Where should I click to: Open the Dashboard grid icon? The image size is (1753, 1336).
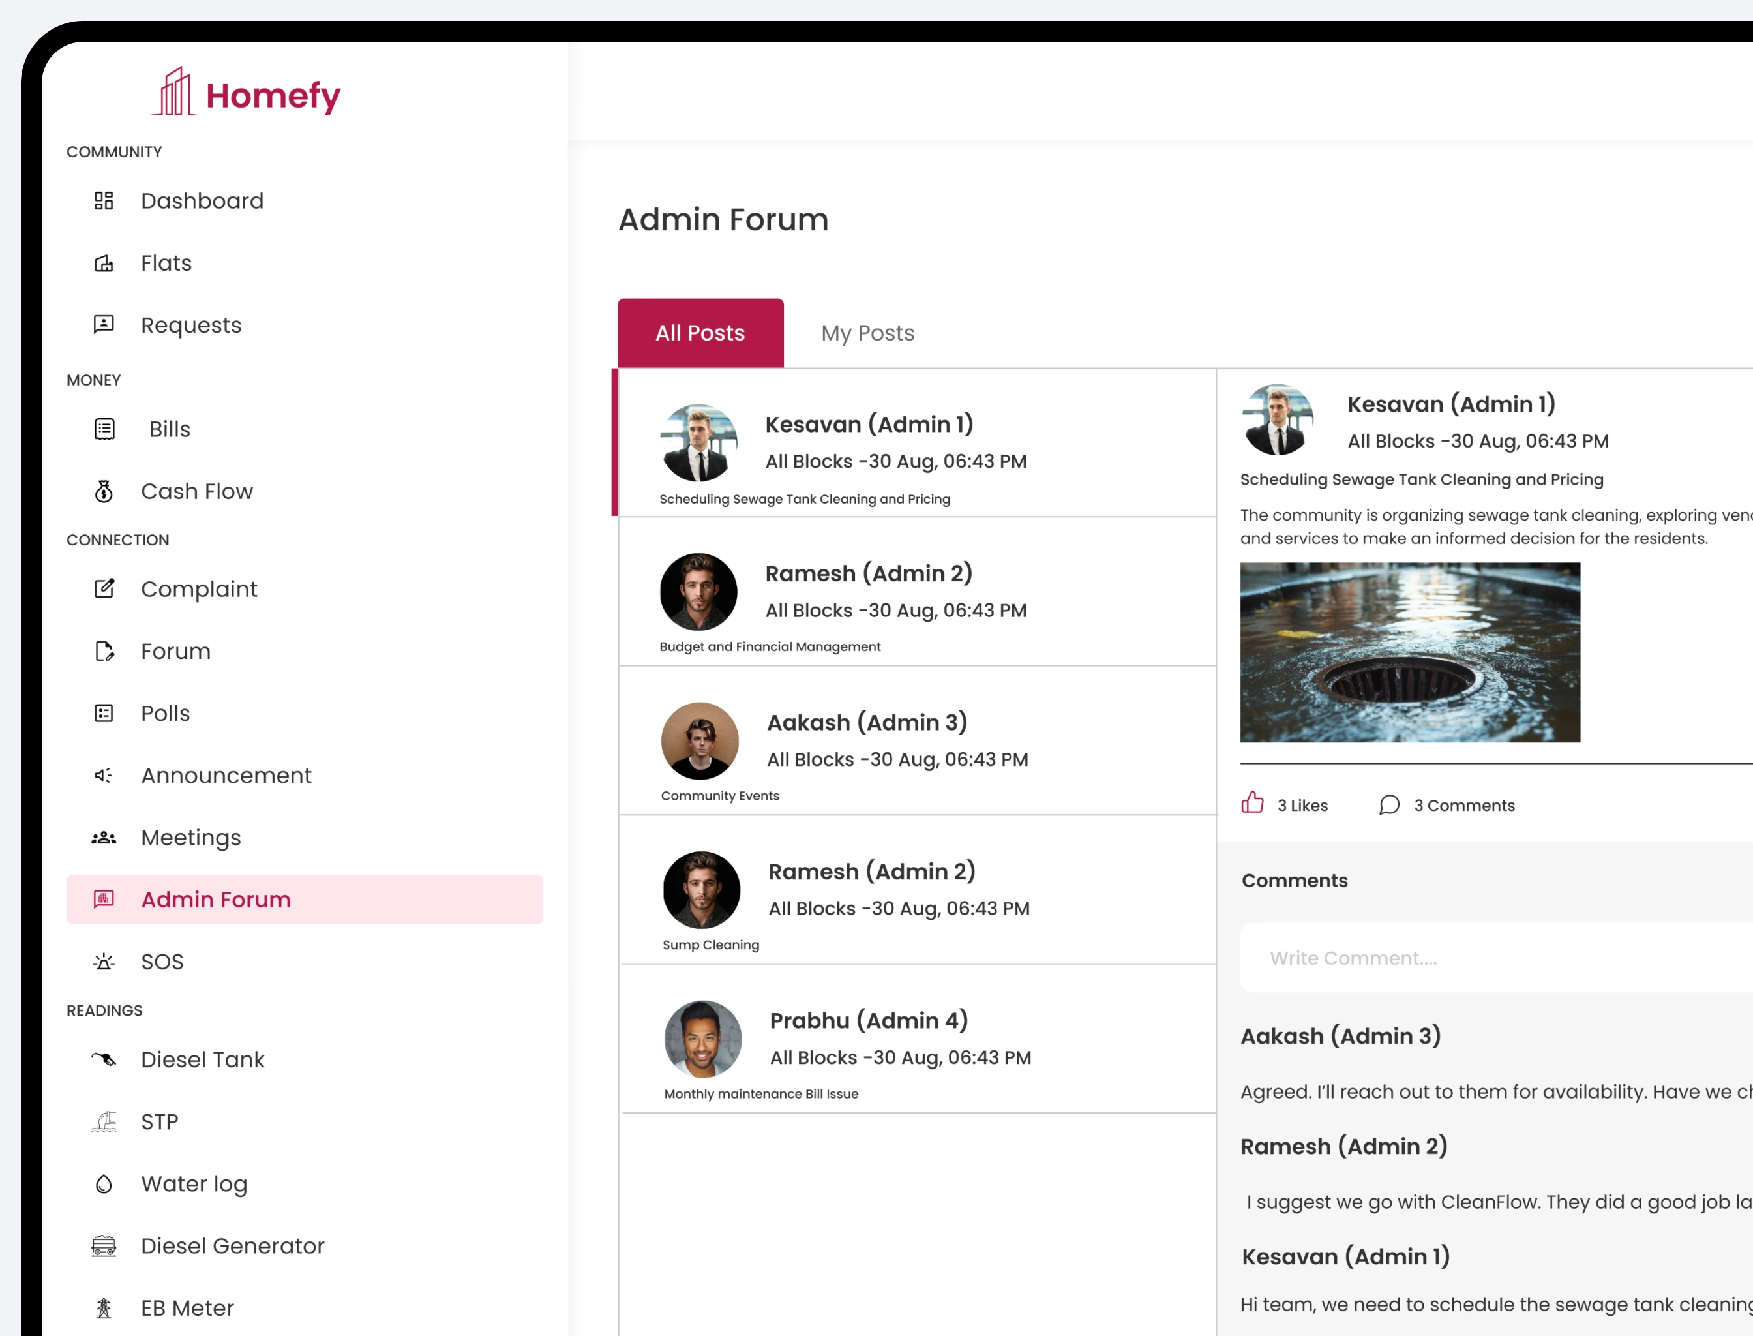103,200
